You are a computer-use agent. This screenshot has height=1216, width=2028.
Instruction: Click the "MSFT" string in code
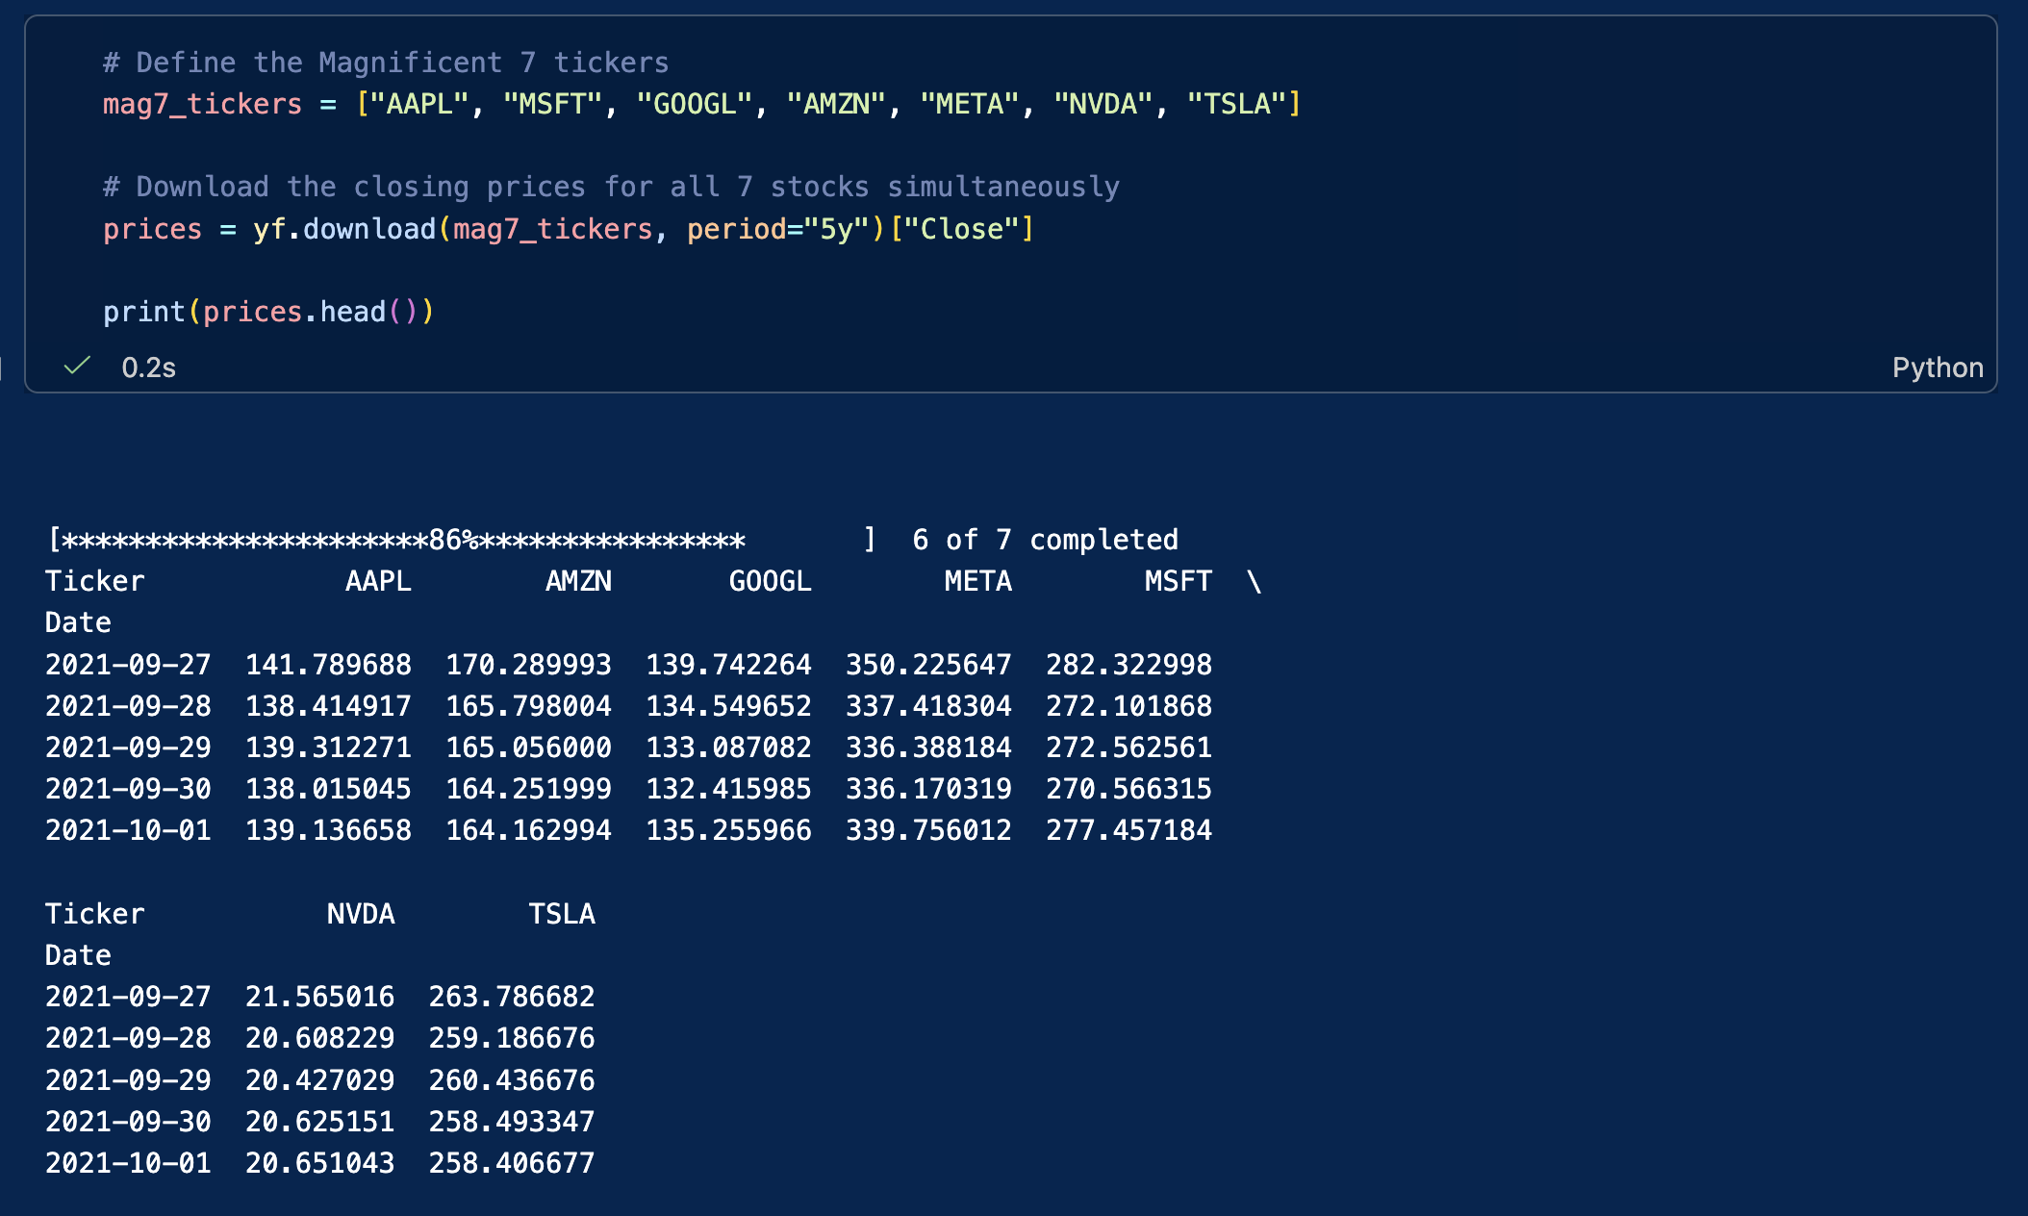553,104
